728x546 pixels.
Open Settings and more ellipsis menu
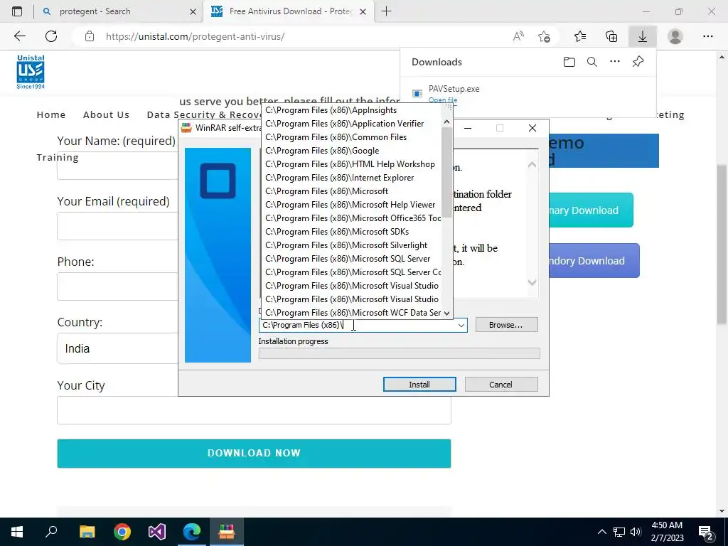[x=707, y=36]
